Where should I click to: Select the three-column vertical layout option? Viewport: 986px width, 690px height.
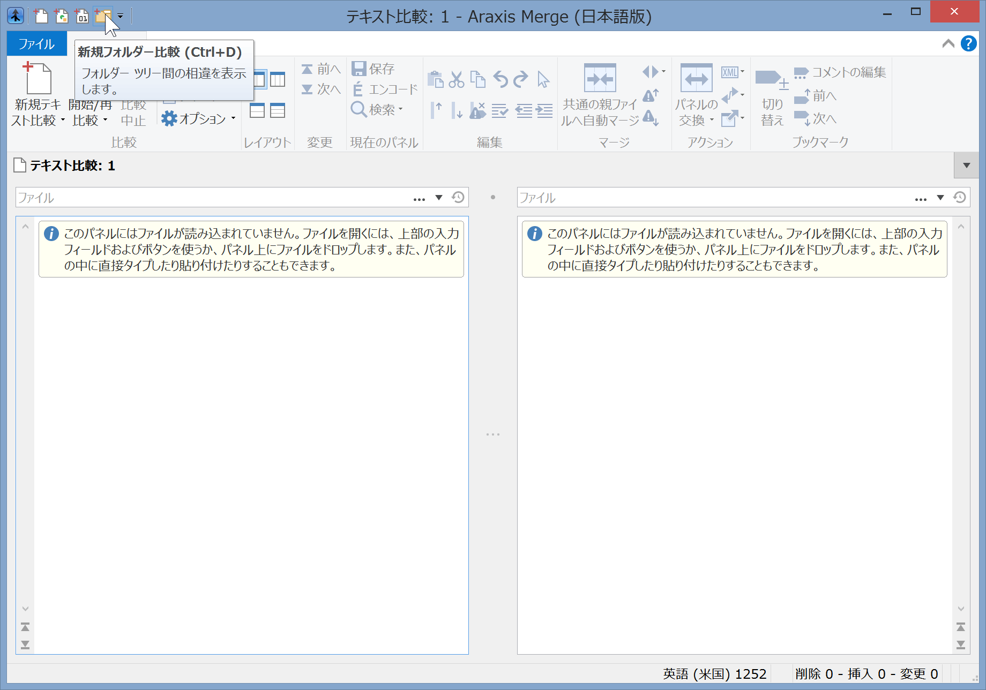point(278,80)
